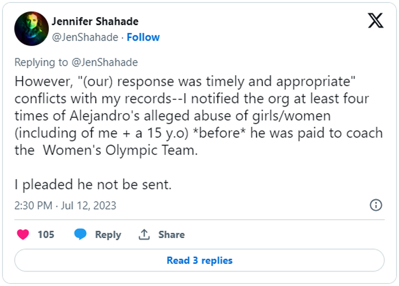The image size is (399, 286).
Task: Click the "Replying to" grey text
Action: 42,62
